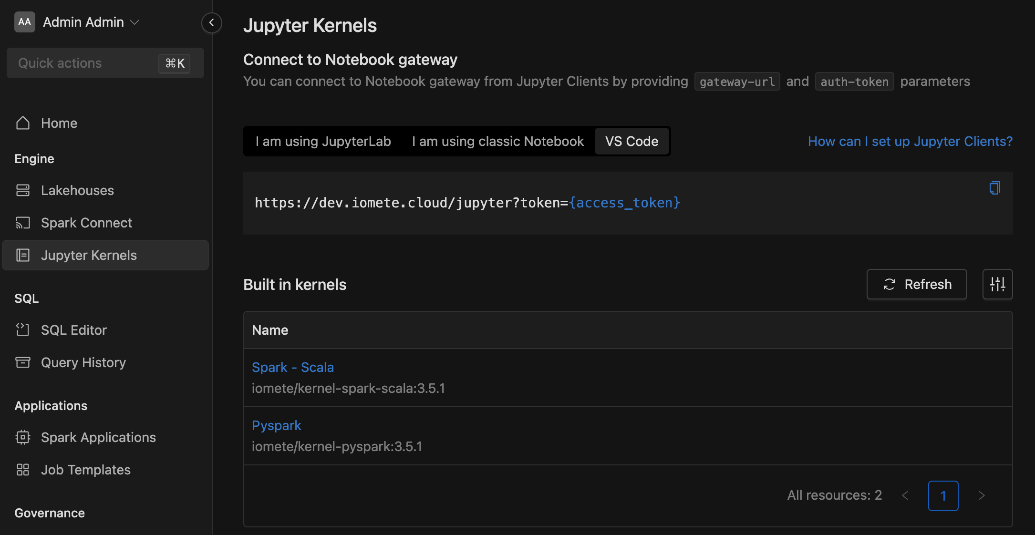Click the collapse sidebar chevron button
The height and width of the screenshot is (535, 1035).
click(x=212, y=22)
